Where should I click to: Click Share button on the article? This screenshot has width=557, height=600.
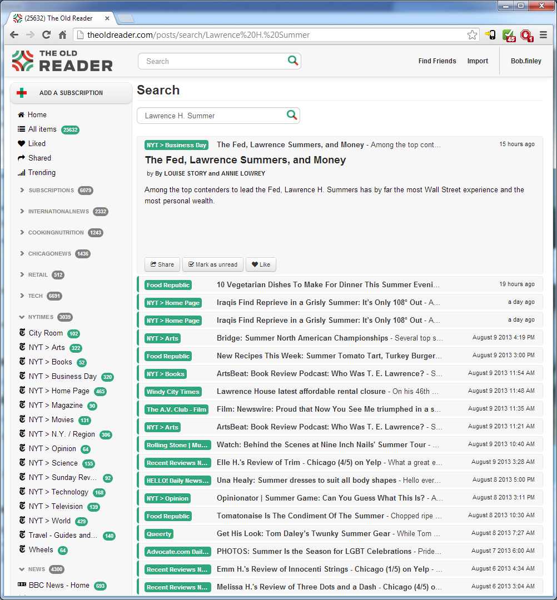162,264
